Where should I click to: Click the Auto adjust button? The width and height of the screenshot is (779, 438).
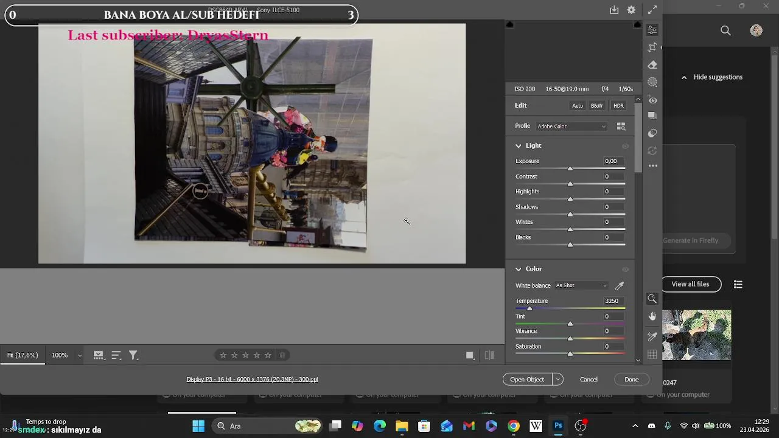point(578,105)
